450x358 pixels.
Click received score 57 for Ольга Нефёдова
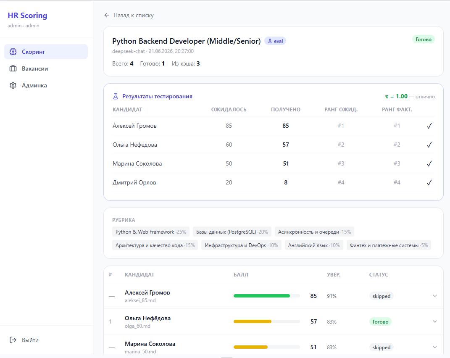[286, 145]
